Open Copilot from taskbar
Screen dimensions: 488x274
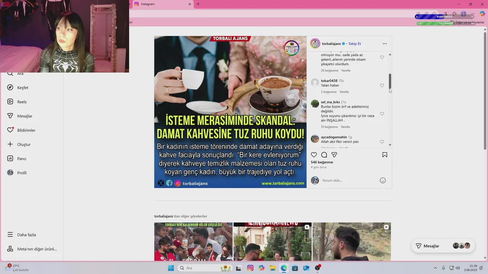coord(261,268)
